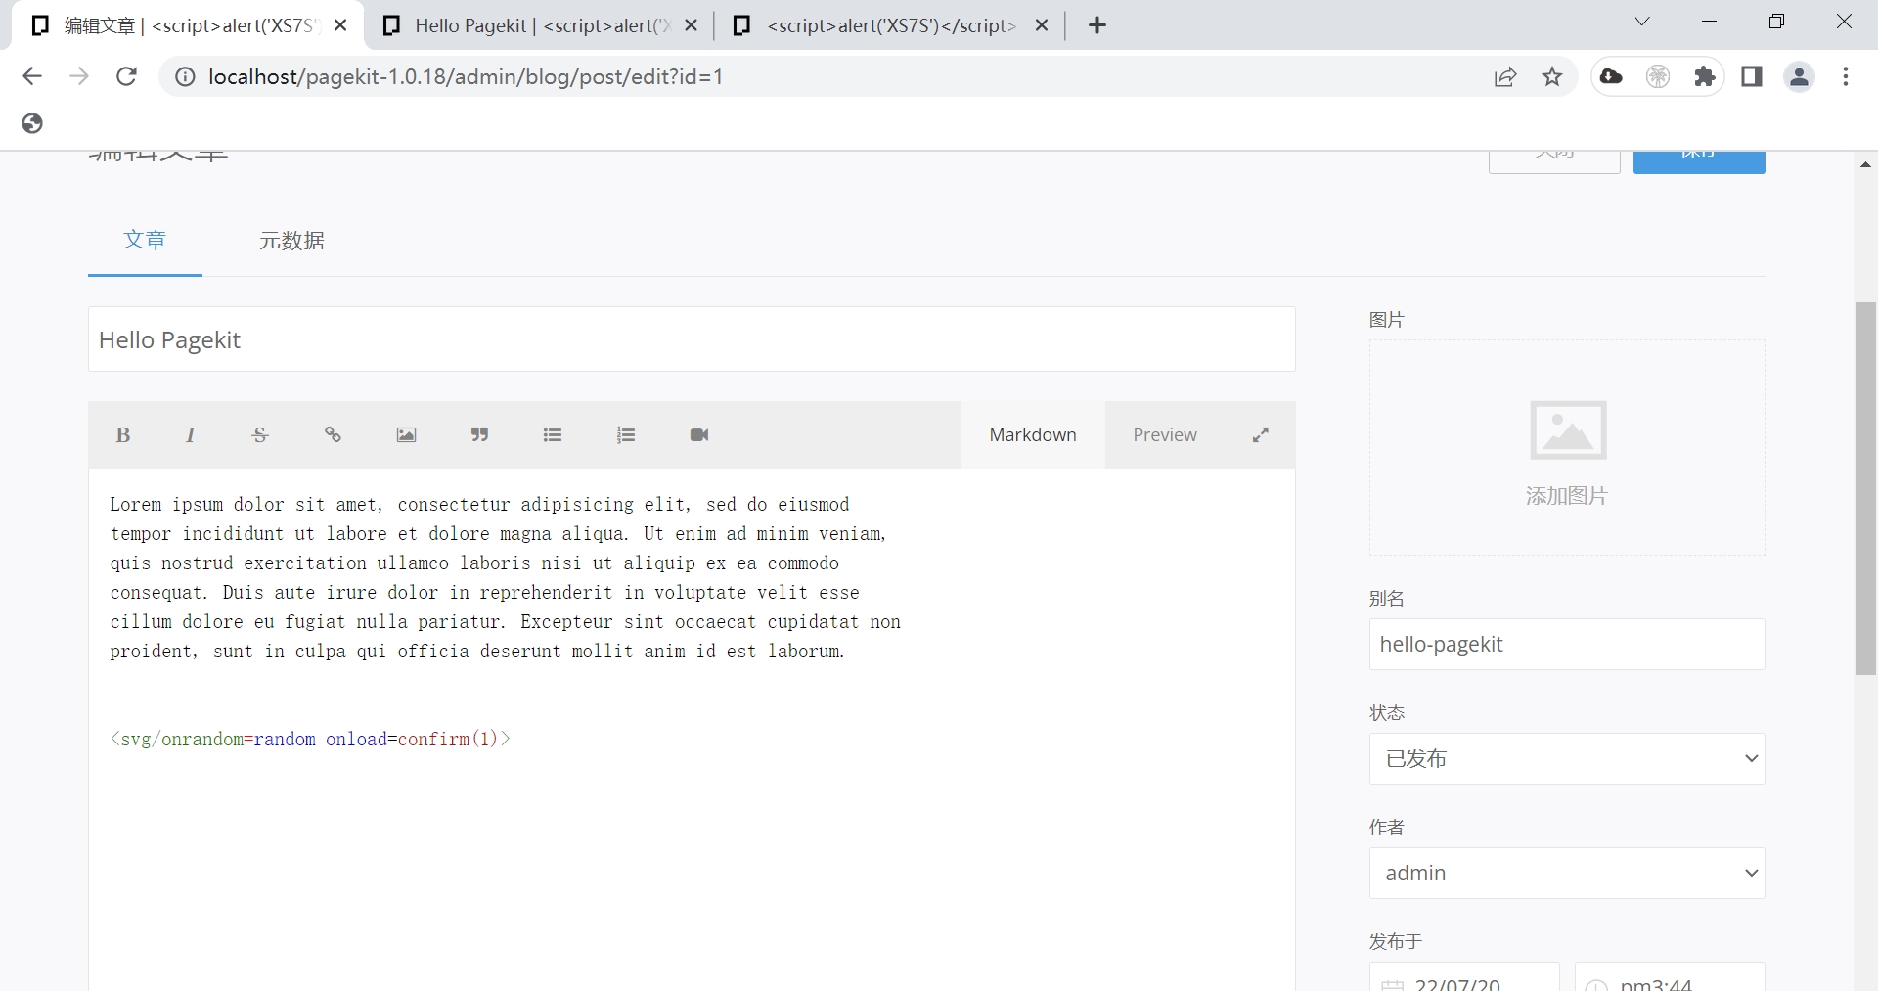
Task: Click the Lorem ipsum paragraph in editor
Action: tap(505, 577)
